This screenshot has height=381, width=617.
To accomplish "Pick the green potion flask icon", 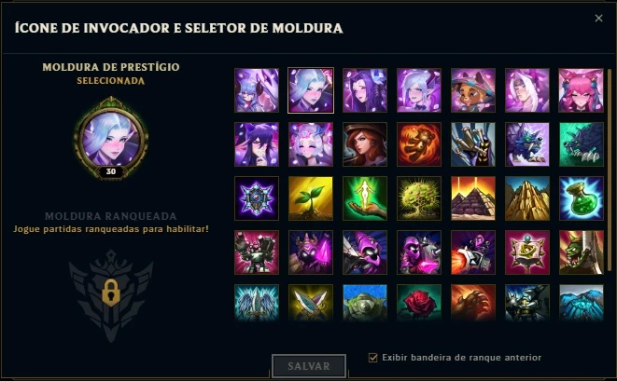I will pos(582,198).
